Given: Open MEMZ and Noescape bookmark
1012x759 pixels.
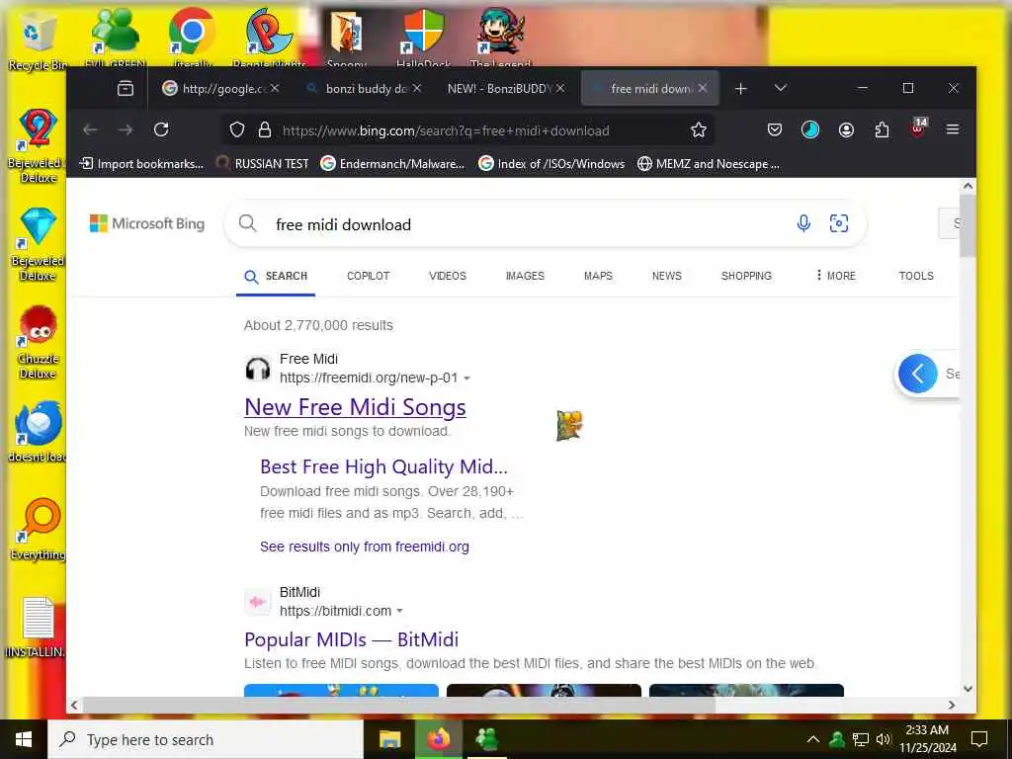Looking at the screenshot, I should (709, 164).
